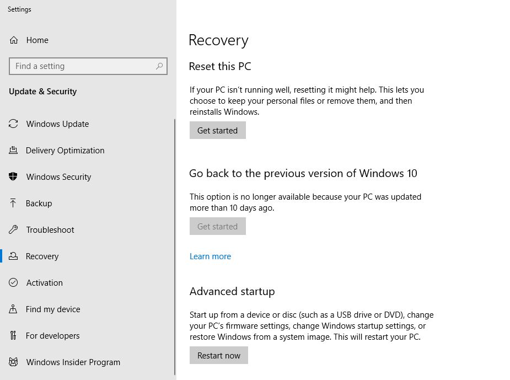The height and width of the screenshot is (380, 510).
Task: Click 'Go back to the previous version' heading
Action: [x=303, y=173]
